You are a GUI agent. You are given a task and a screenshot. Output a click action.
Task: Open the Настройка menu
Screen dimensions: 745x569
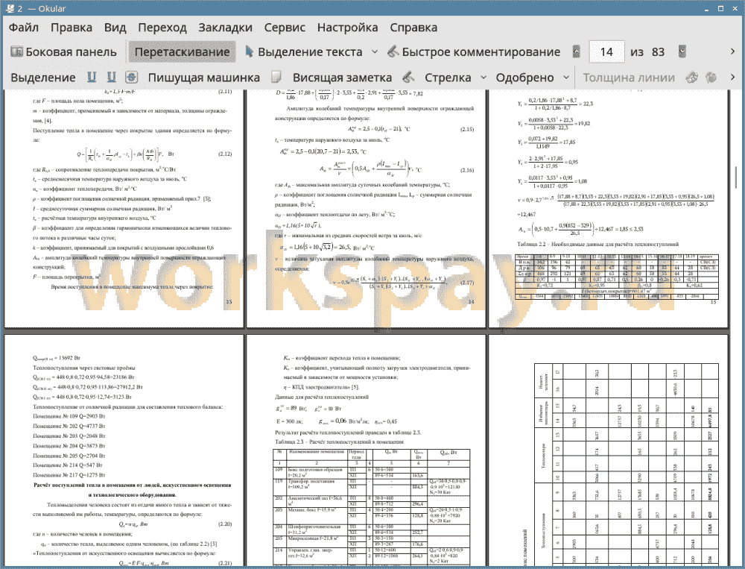(x=347, y=28)
